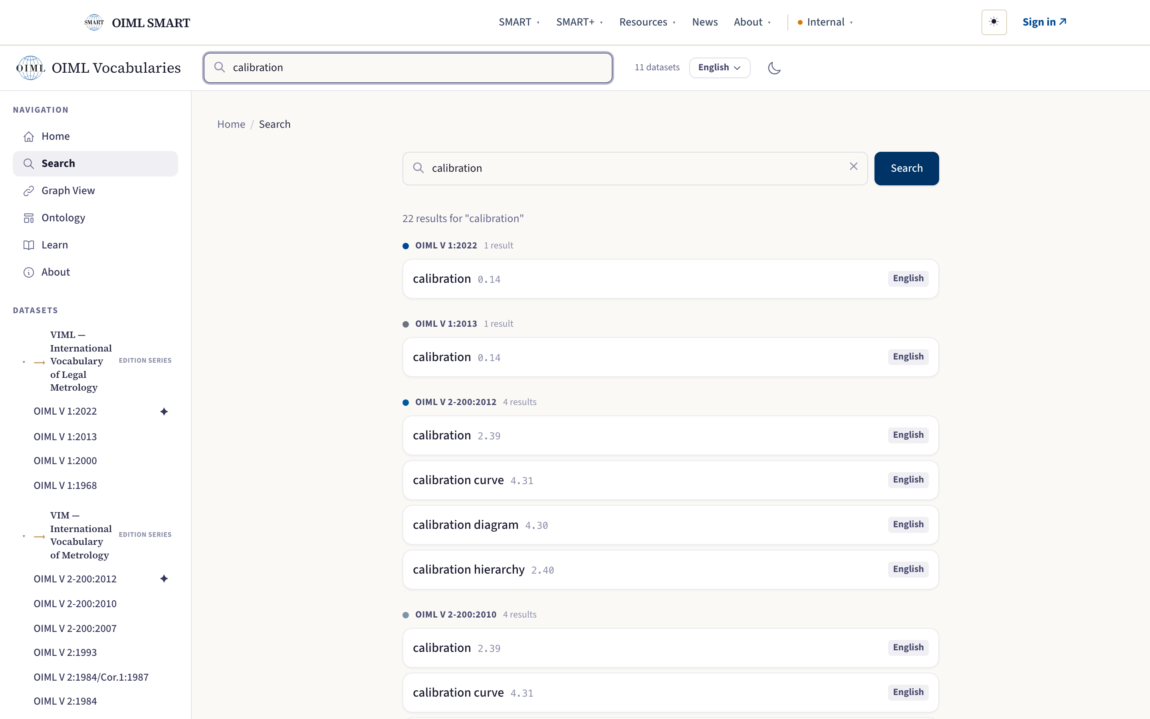Open the About menu in top bar
Screen dimensions: 1150x719
(x=752, y=22)
